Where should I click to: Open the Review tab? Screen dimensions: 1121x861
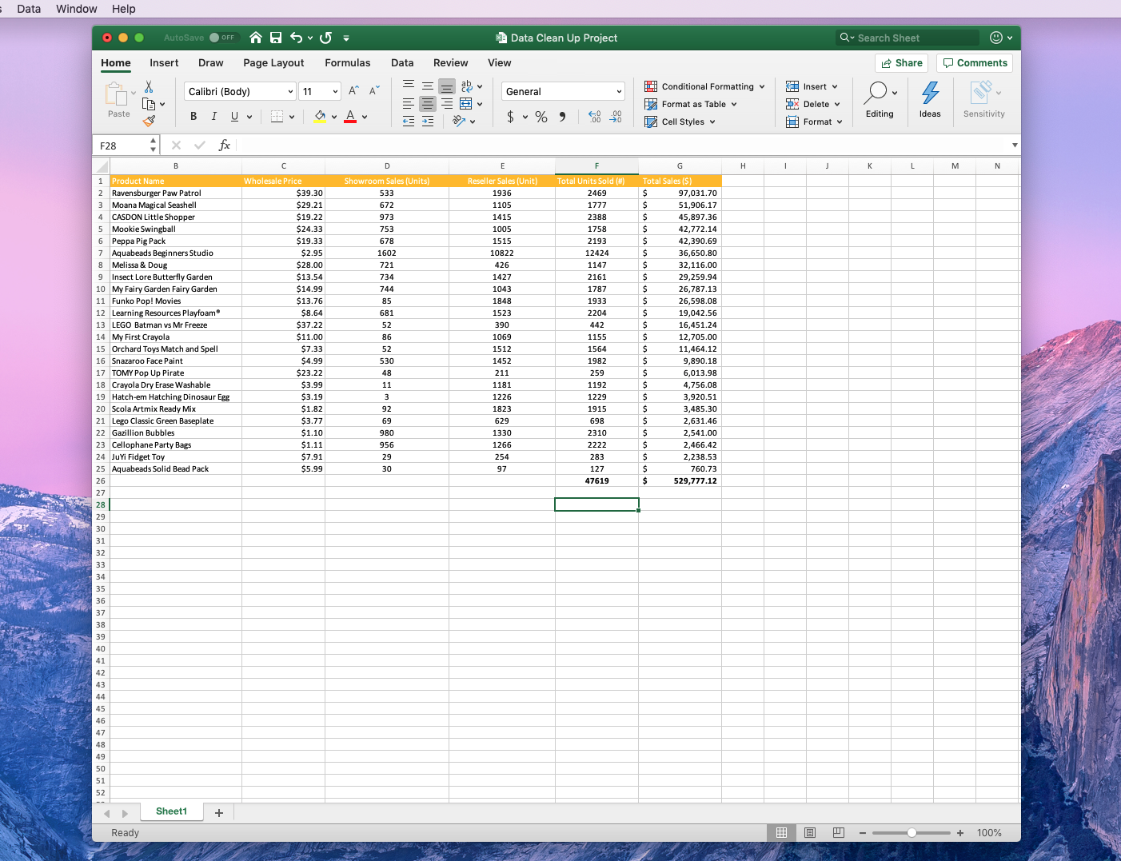click(451, 63)
